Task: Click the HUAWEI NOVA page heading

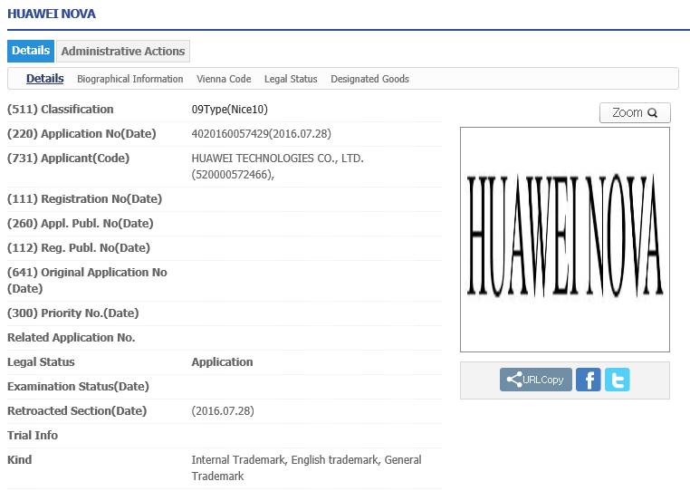Action: pyautogui.click(x=52, y=14)
